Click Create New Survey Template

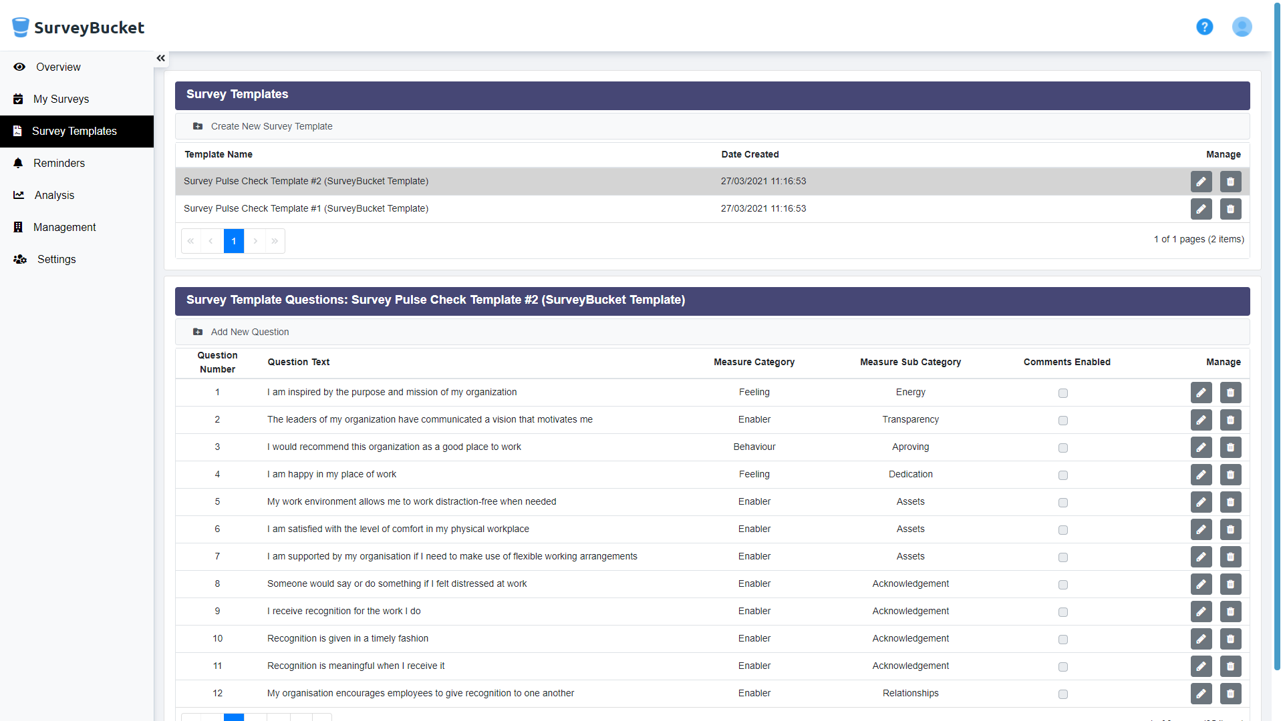pos(263,126)
